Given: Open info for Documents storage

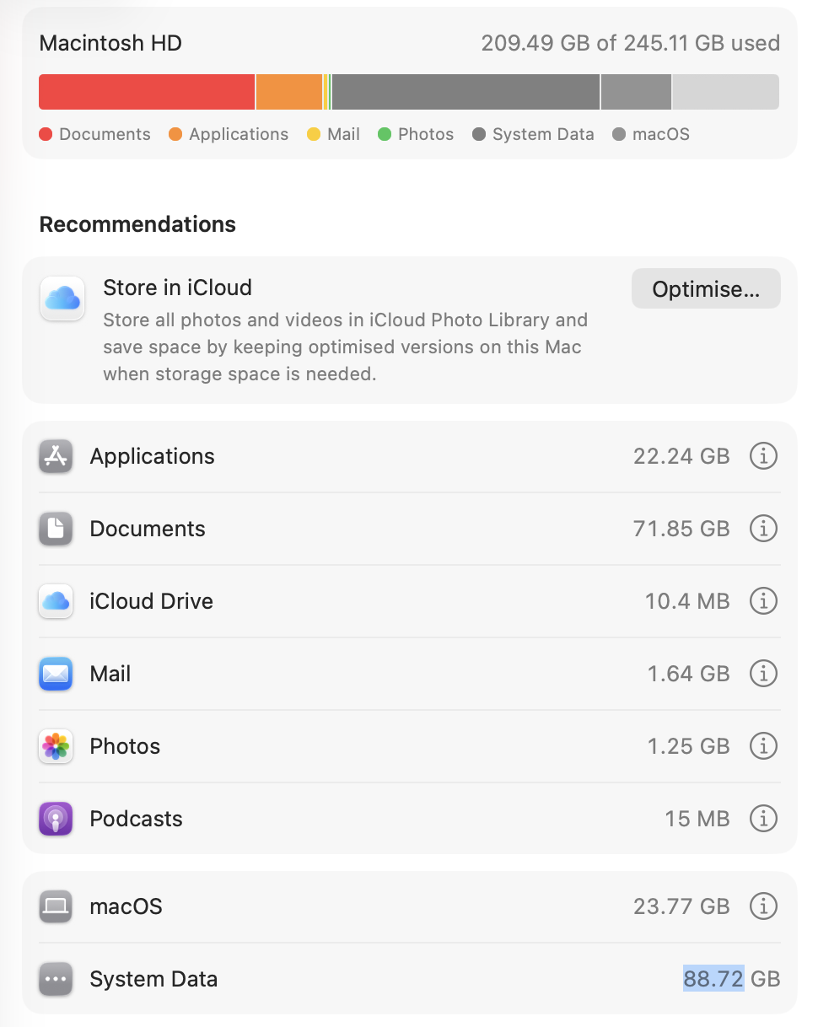Looking at the screenshot, I should [x=763, y=529].
